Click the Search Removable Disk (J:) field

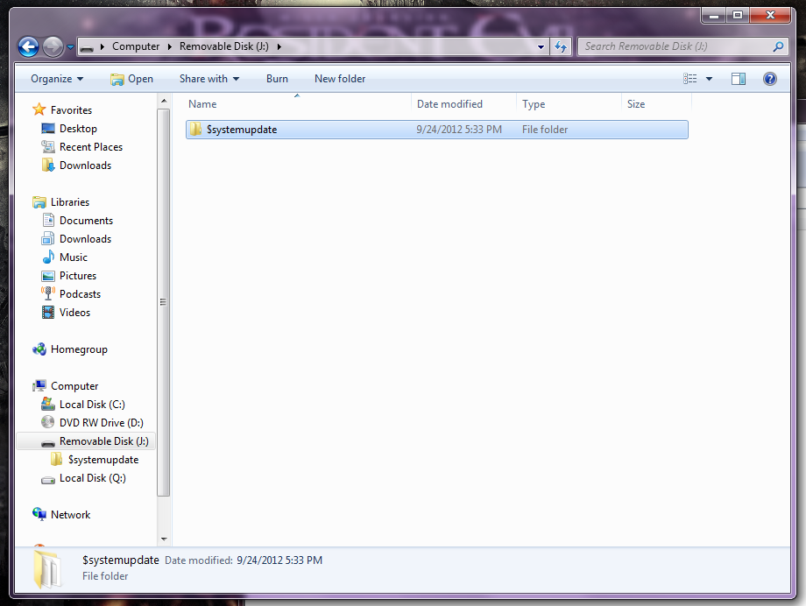[675, 46]
